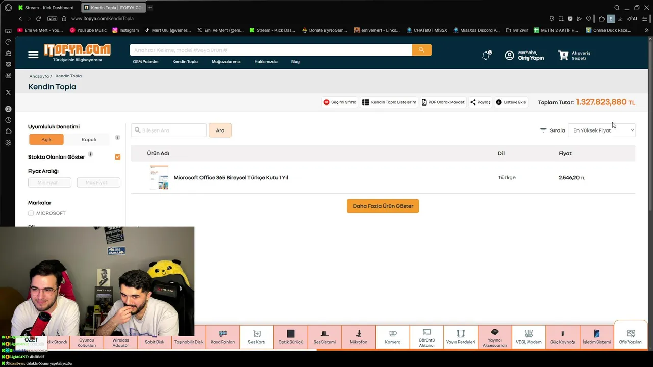Select the Mikrofon component category
The width and height of the screenshot is (653, 367).
[359, 337]
